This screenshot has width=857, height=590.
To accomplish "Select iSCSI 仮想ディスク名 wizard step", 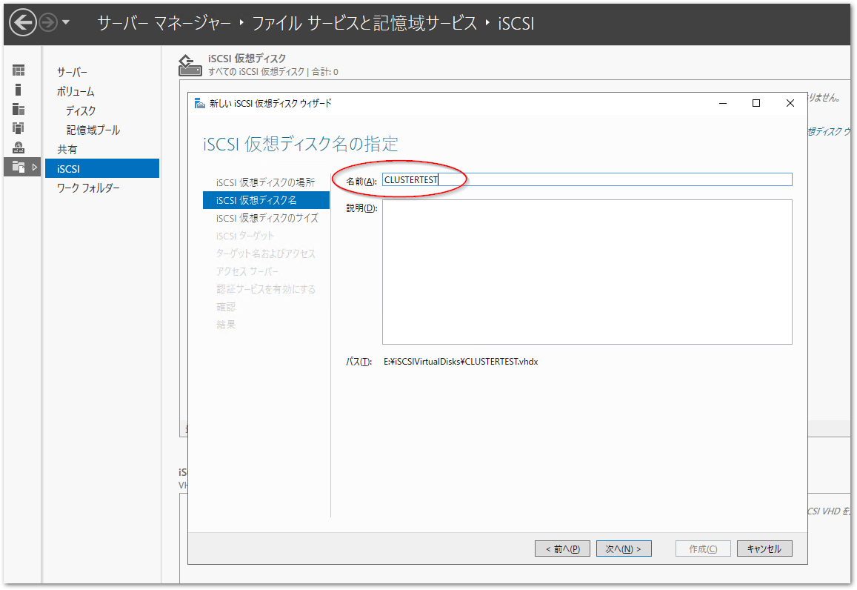I will point(266,200).
